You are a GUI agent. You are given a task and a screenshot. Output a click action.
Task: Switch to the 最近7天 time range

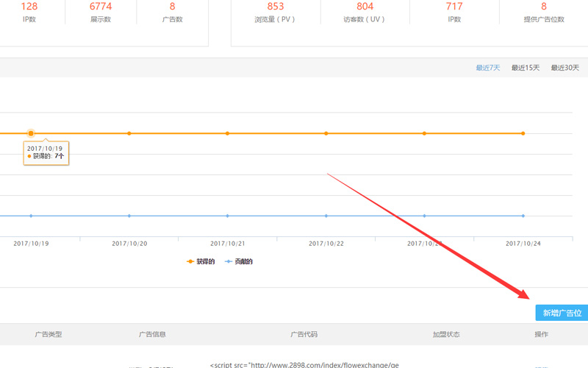(x=487, y=68)
